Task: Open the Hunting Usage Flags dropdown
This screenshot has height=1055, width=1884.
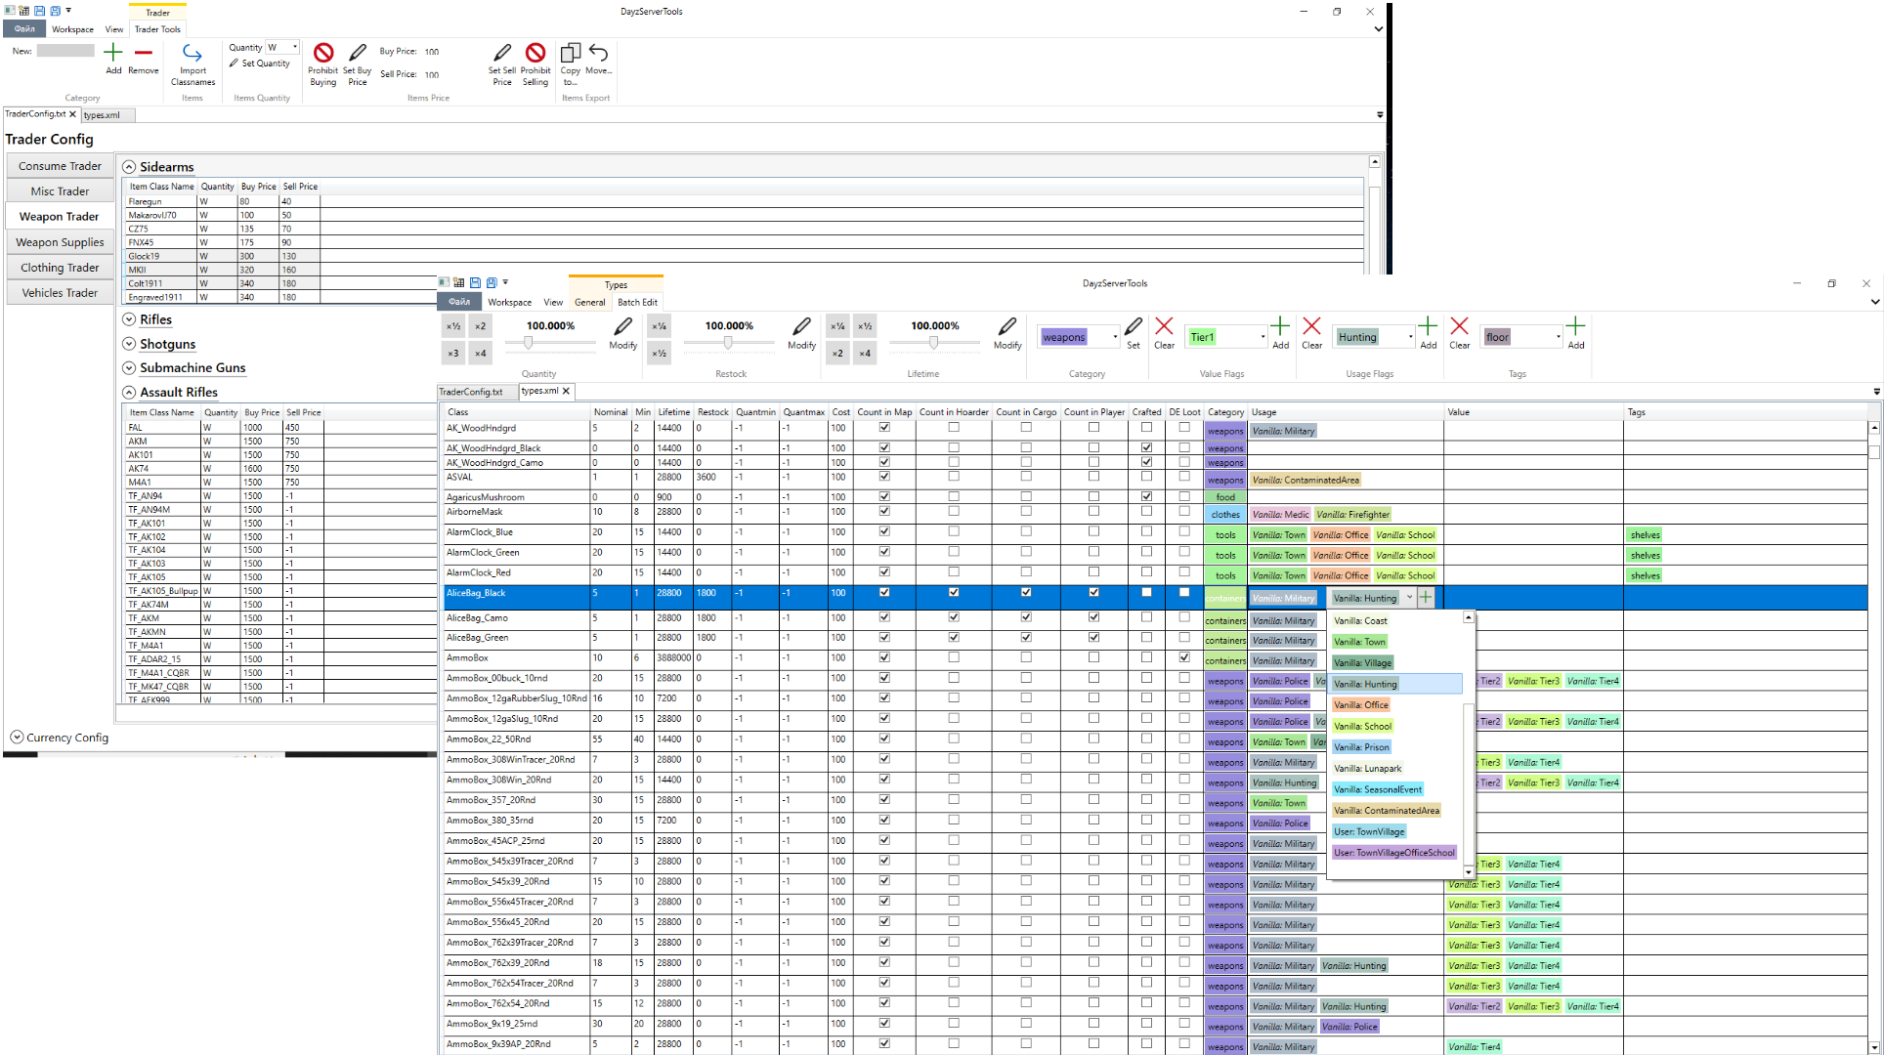Action: point(1410,337)
